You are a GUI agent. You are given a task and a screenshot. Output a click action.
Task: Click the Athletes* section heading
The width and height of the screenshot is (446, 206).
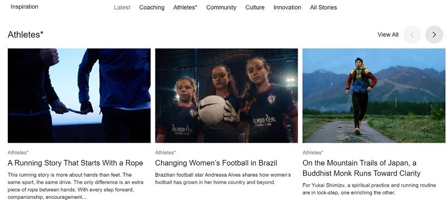pyautogui.click(x=26, y=34)
